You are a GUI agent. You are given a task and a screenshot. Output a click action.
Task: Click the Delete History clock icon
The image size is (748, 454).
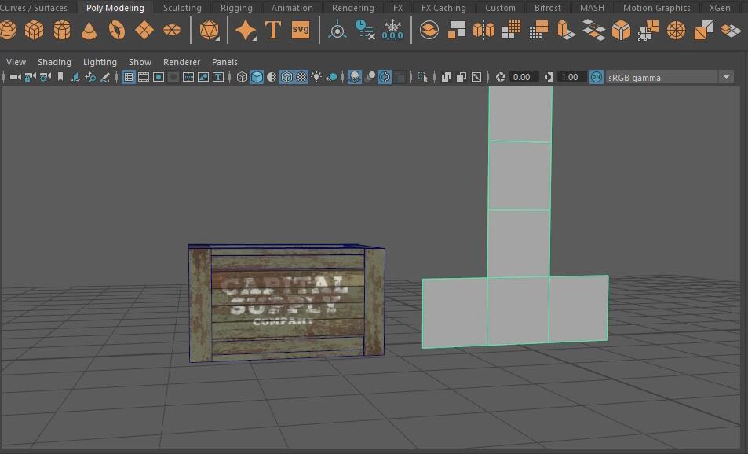click(365, 30)
